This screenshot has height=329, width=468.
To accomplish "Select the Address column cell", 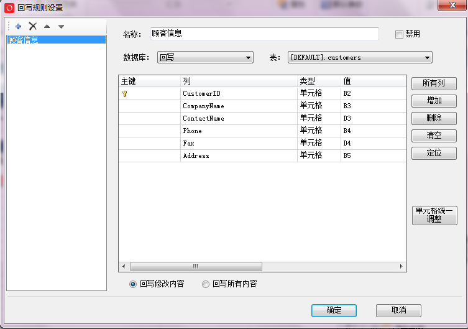I will (239, 156).
